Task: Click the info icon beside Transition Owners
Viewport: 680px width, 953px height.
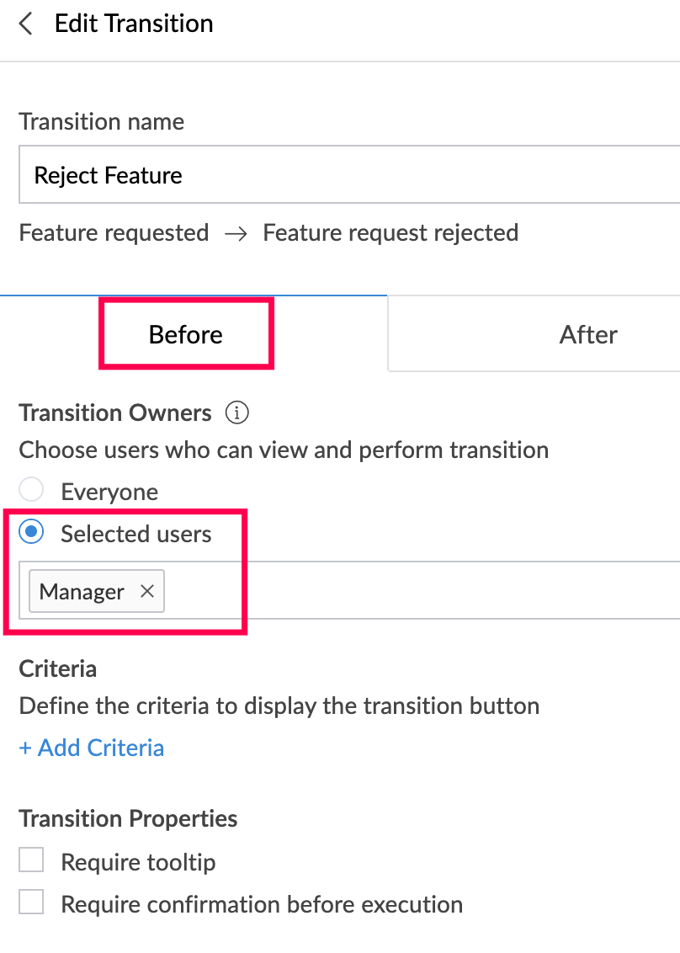Action: click(x=237, y=413)
